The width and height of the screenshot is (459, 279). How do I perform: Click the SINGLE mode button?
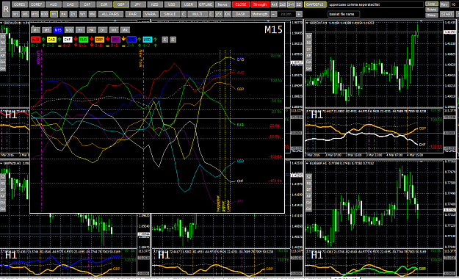[x=170, y=14]
